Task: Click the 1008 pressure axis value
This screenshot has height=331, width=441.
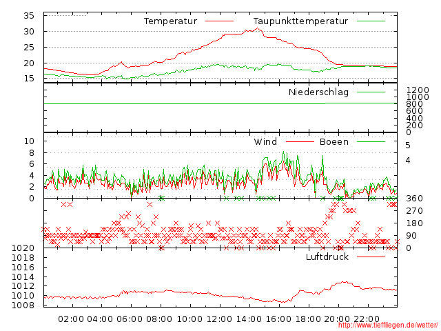Action: 23,305
